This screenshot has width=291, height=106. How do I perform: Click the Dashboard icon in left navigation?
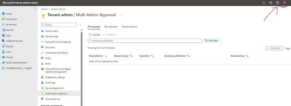click(3, 19)
